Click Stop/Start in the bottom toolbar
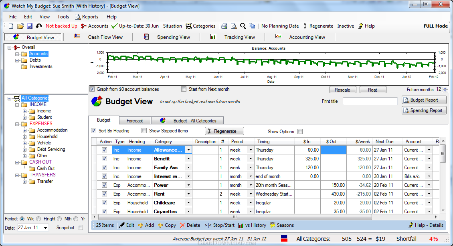This screenshot has height=246, width=453. [219, 225]
